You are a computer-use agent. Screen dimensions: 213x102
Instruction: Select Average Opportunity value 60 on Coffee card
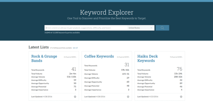click(x=128, y=82)
